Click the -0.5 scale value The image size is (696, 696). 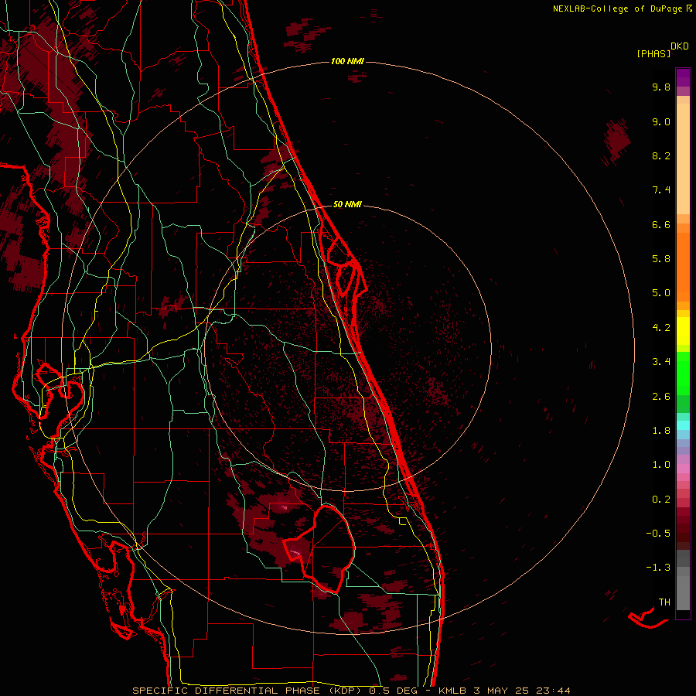[658, 534]
